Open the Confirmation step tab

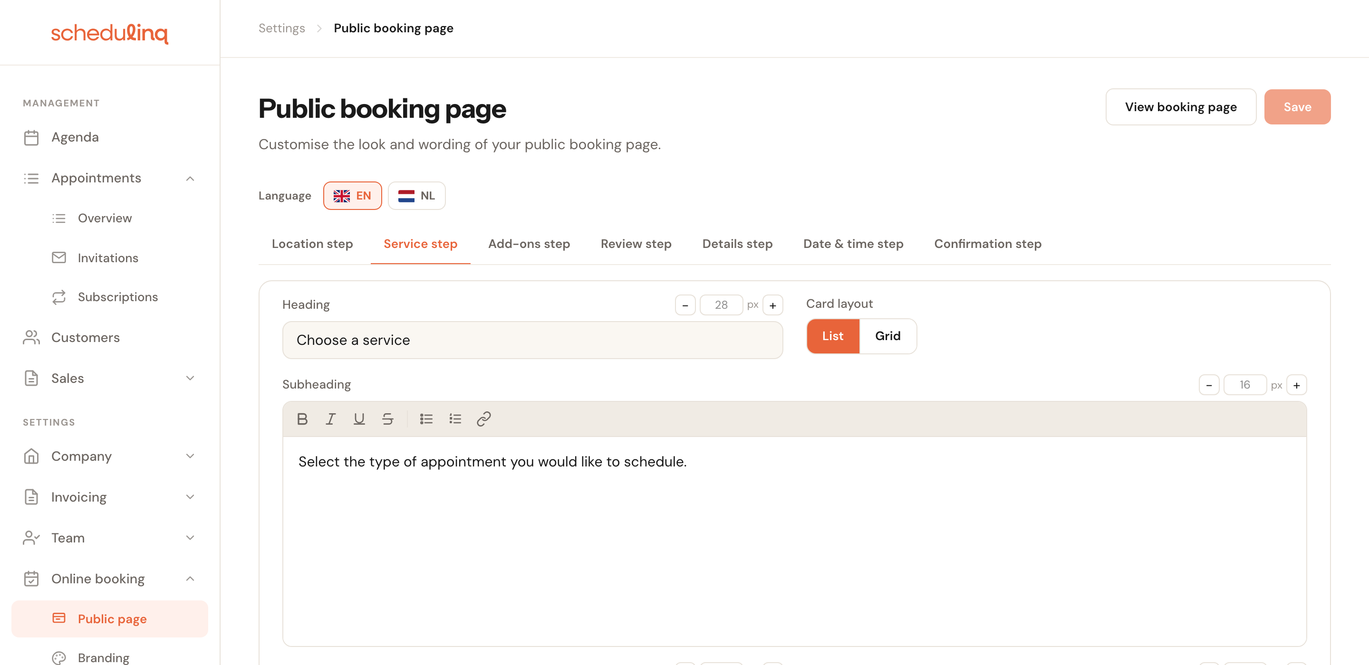tap(987, 244)
